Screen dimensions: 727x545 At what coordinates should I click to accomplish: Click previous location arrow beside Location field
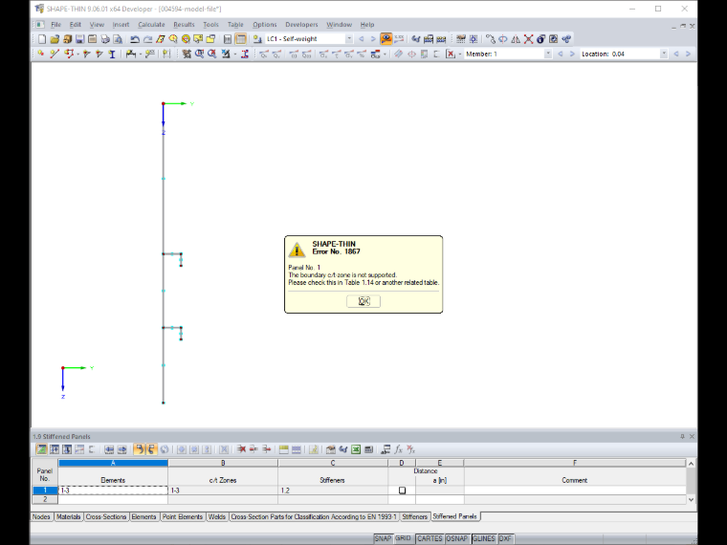[x=676, y=54]
